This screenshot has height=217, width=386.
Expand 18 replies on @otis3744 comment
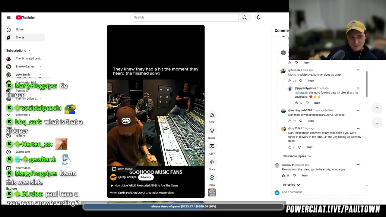click(291, 185)
